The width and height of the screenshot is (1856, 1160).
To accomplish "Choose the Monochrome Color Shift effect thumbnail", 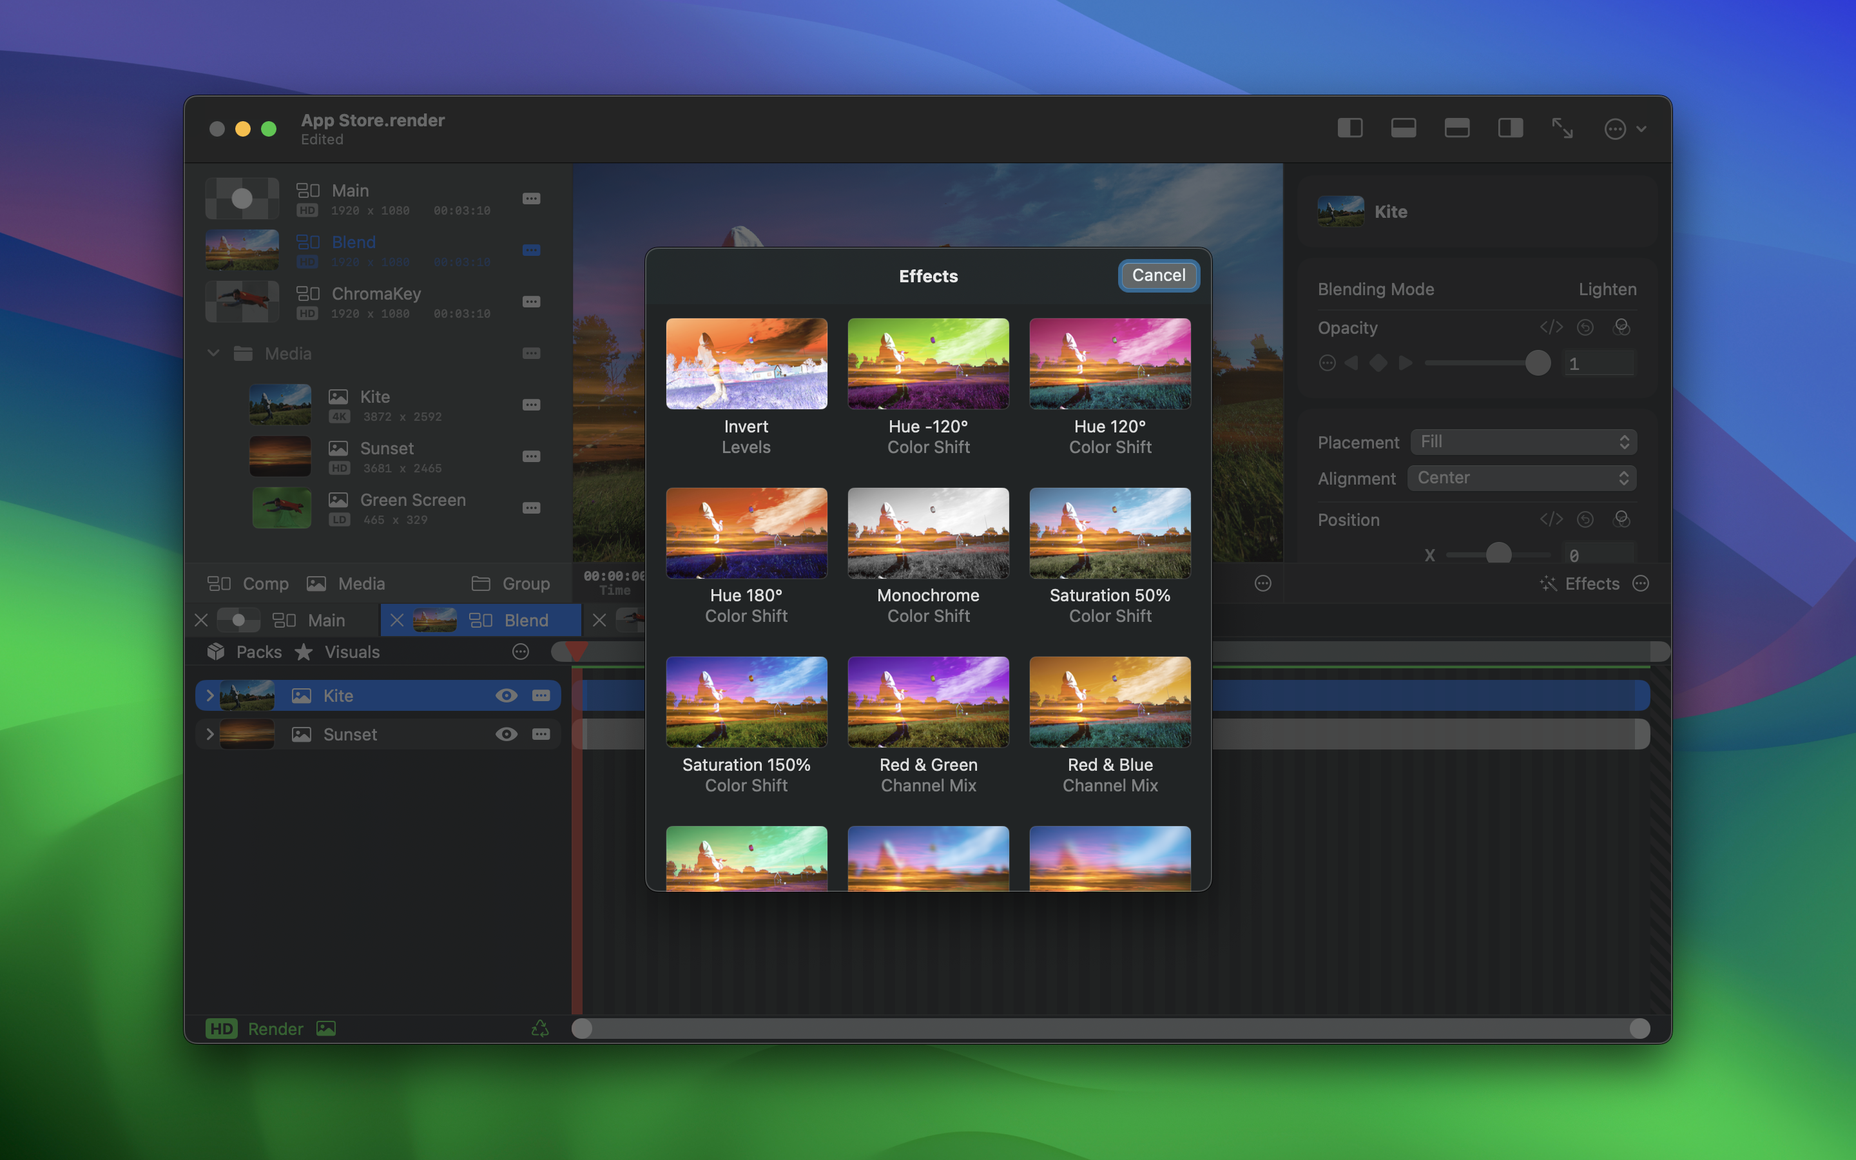I will [928, 533].
